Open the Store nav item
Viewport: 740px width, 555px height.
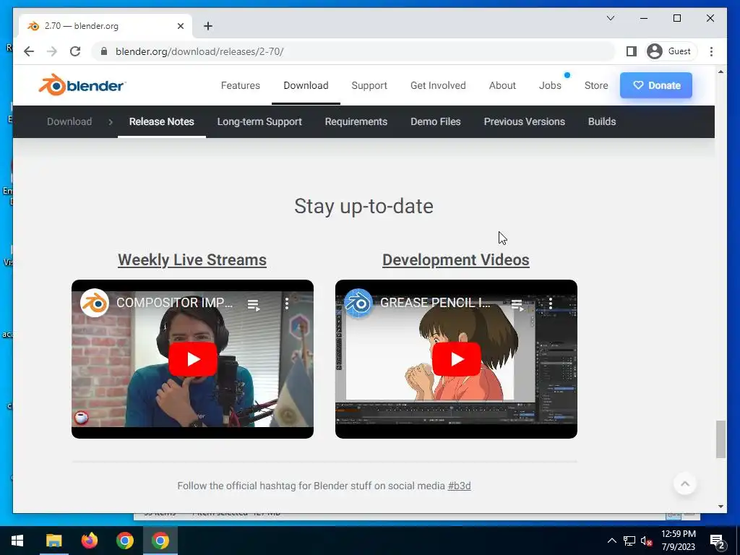pos(596,85)
